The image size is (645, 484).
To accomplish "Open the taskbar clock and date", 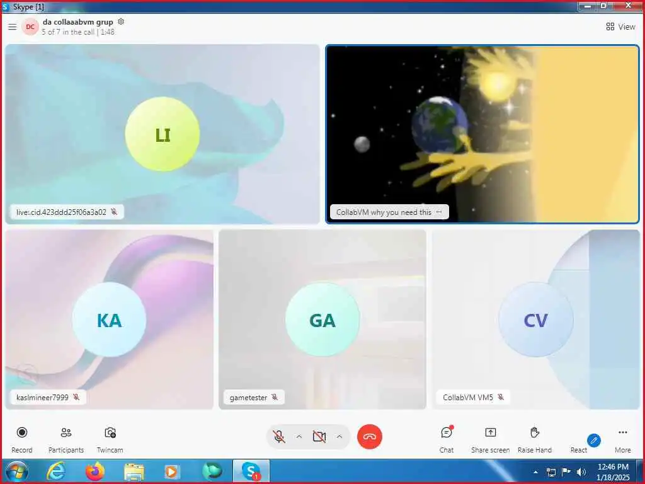I will point(613,472).
